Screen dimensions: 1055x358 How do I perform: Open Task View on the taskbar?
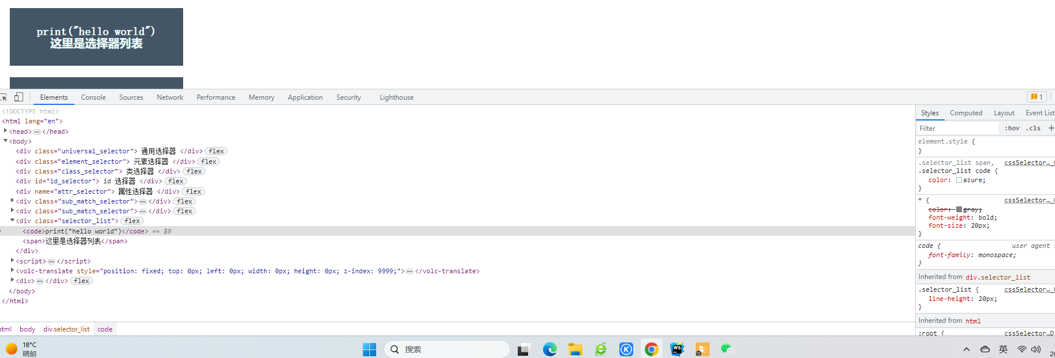coord(523,349)
